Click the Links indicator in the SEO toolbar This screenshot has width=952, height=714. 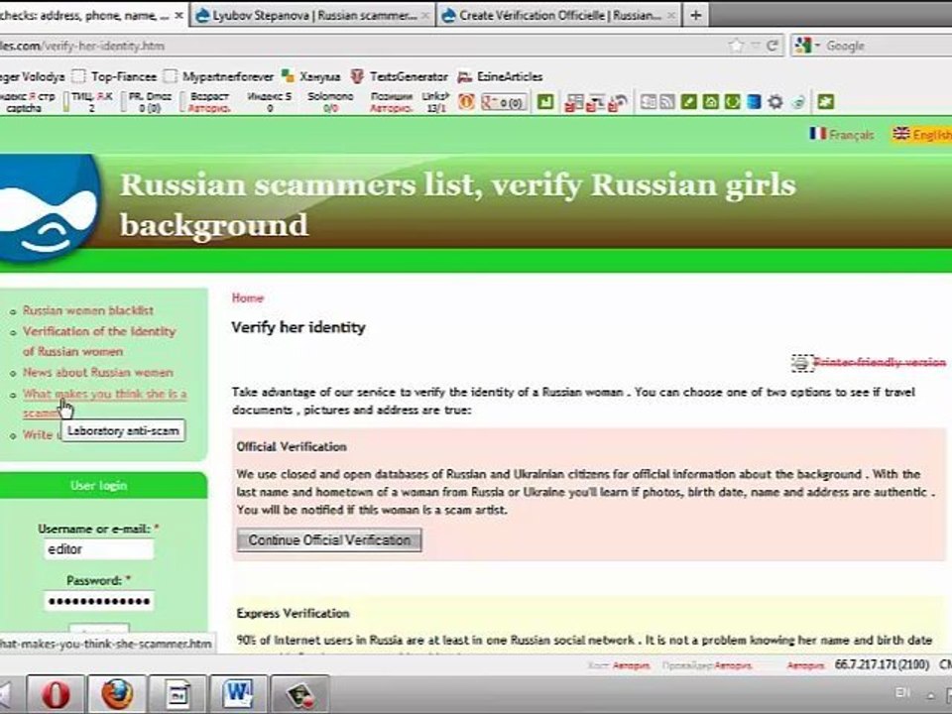(x=435, y=102)
